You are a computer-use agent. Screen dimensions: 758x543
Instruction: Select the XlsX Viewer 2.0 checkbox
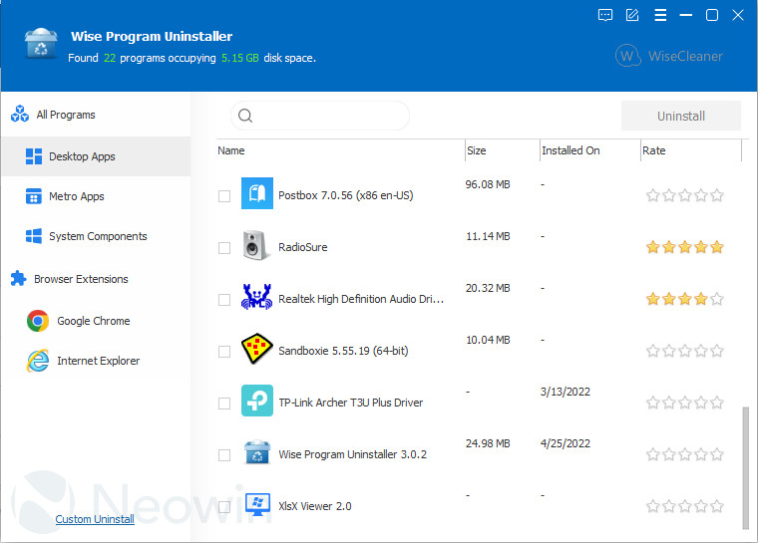[x=224, y=507]
